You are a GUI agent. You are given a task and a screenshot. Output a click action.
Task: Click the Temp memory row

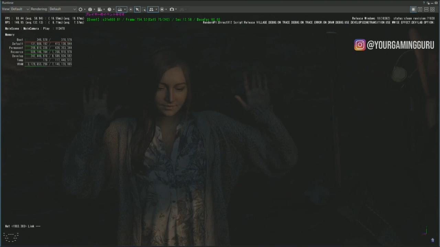click(44, 60)
